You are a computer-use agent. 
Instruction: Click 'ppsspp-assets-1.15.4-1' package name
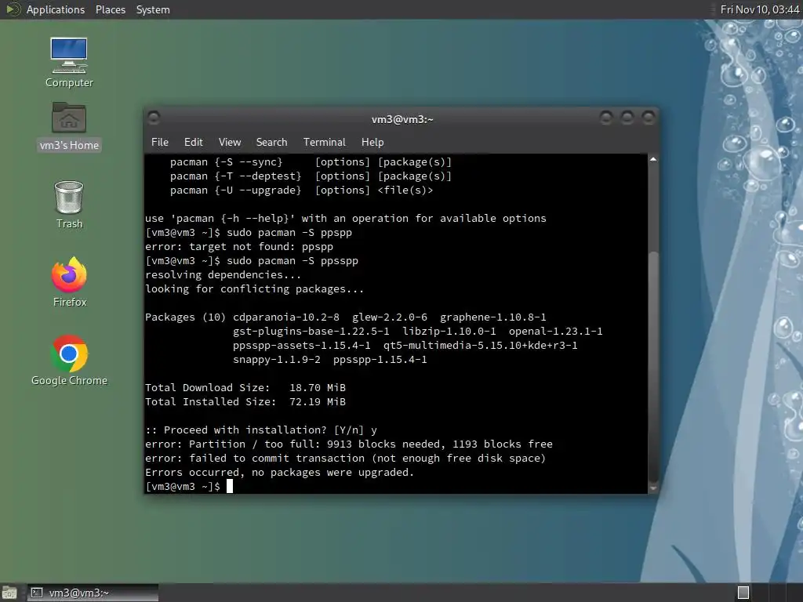tap(302, 346)
